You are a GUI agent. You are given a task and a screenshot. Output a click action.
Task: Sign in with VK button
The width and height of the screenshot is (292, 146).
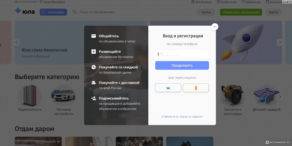[x=168, y=88]
